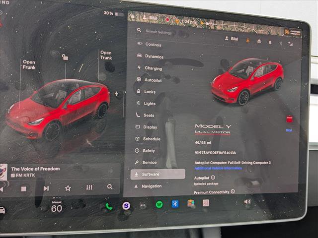Tap the unlock padlock above the car
Image resolution: width=318 pixels, height=238 pixels.
click(65, 58)
